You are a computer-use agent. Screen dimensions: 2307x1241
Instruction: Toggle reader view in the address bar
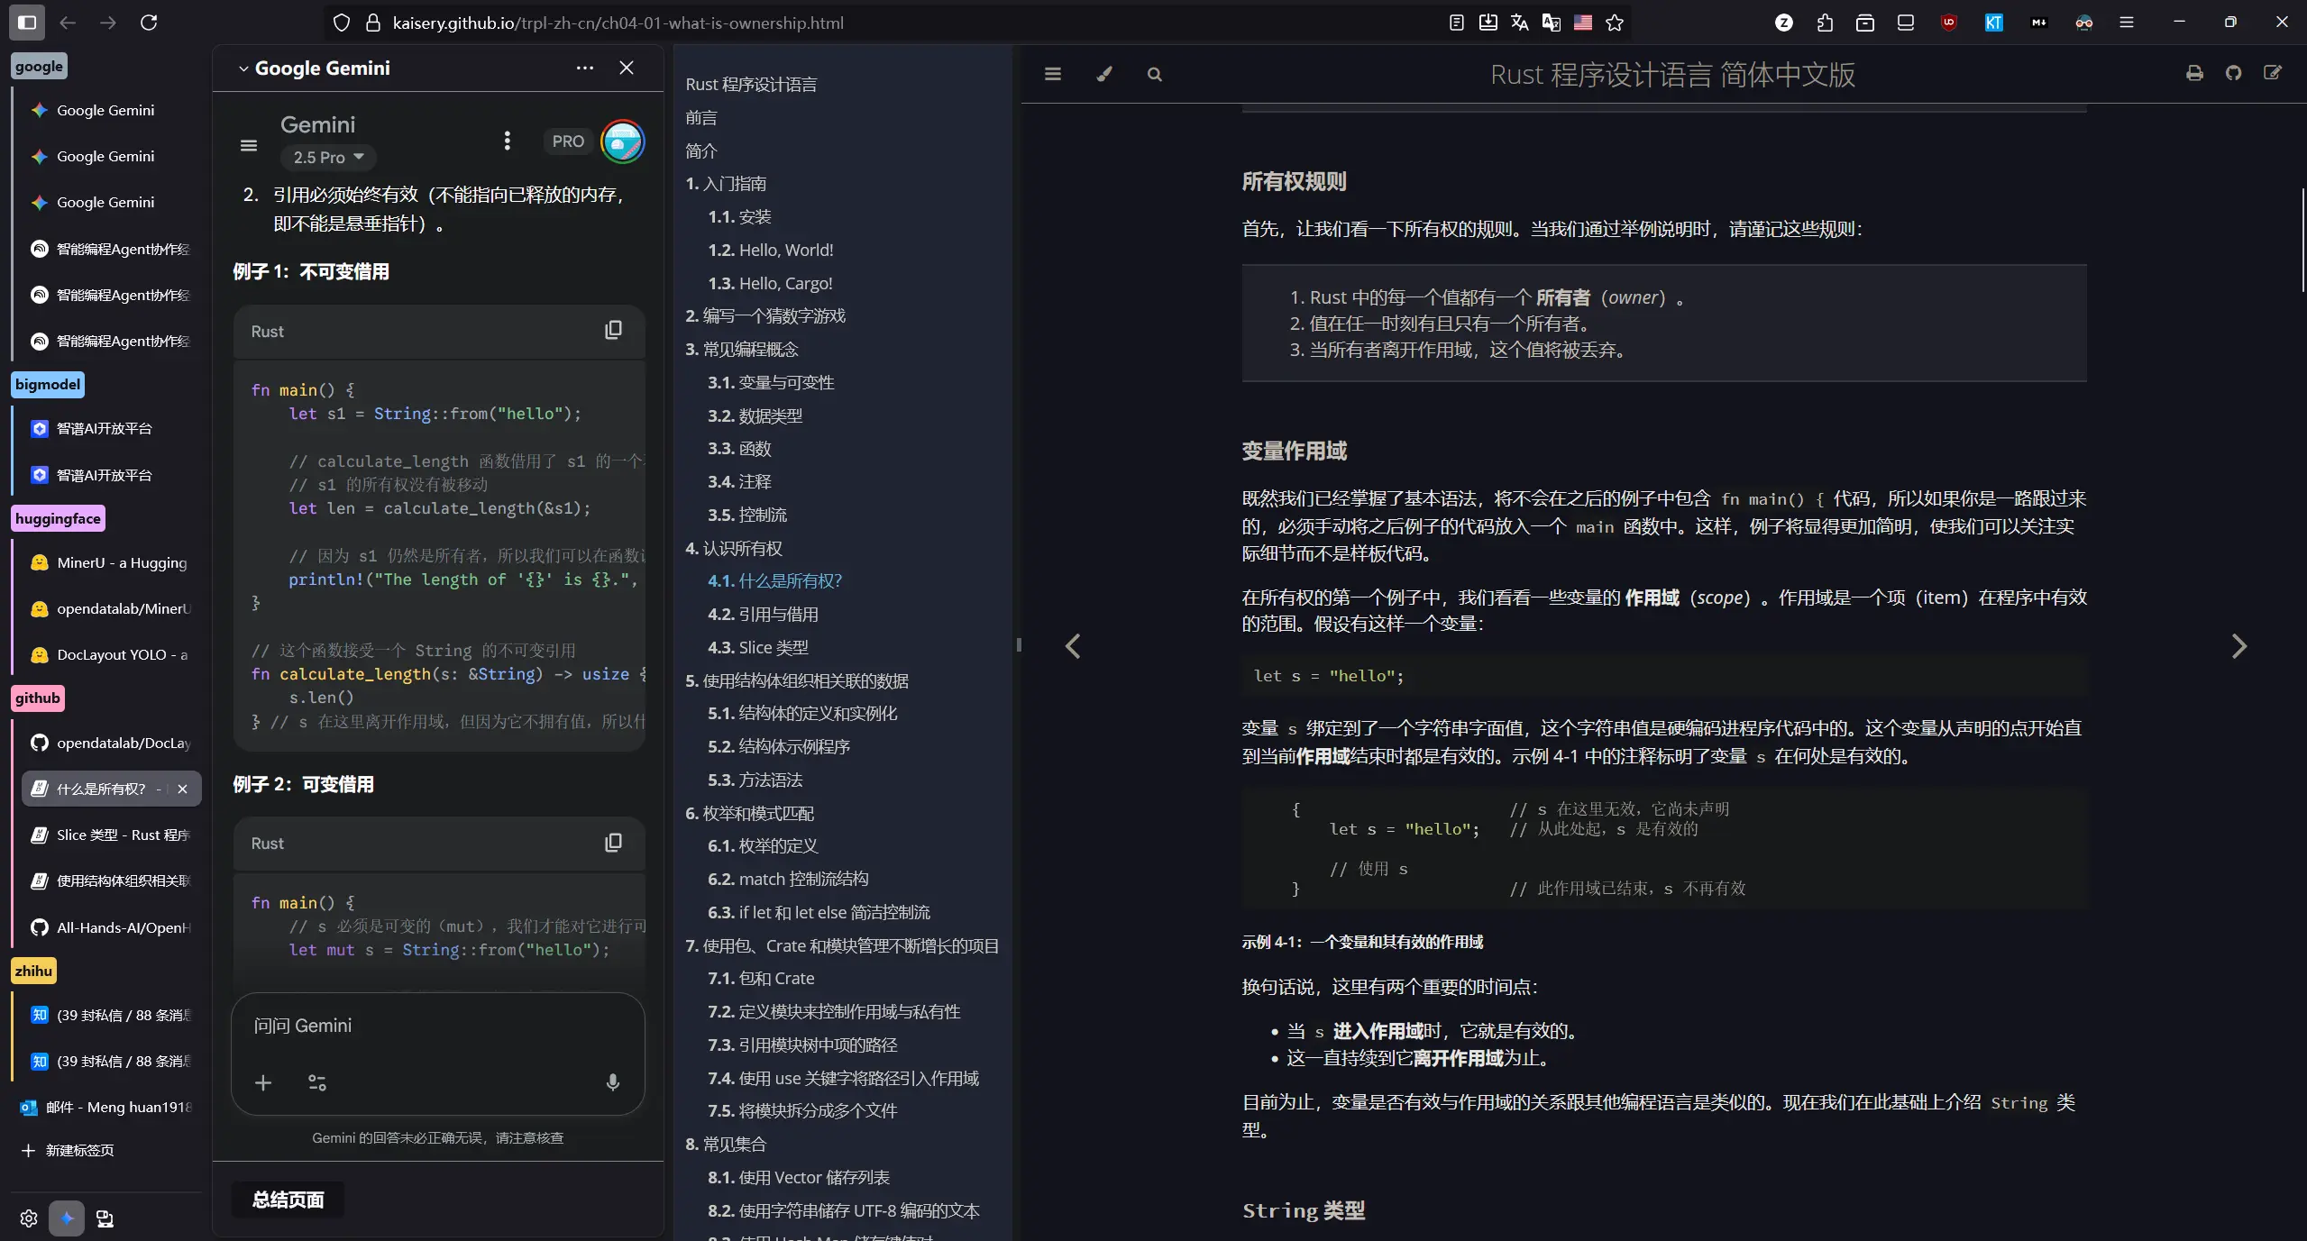[1455, 23]
